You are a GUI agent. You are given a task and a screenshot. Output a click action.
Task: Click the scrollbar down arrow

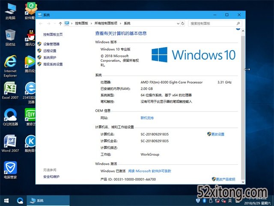(x=243, y=182)
